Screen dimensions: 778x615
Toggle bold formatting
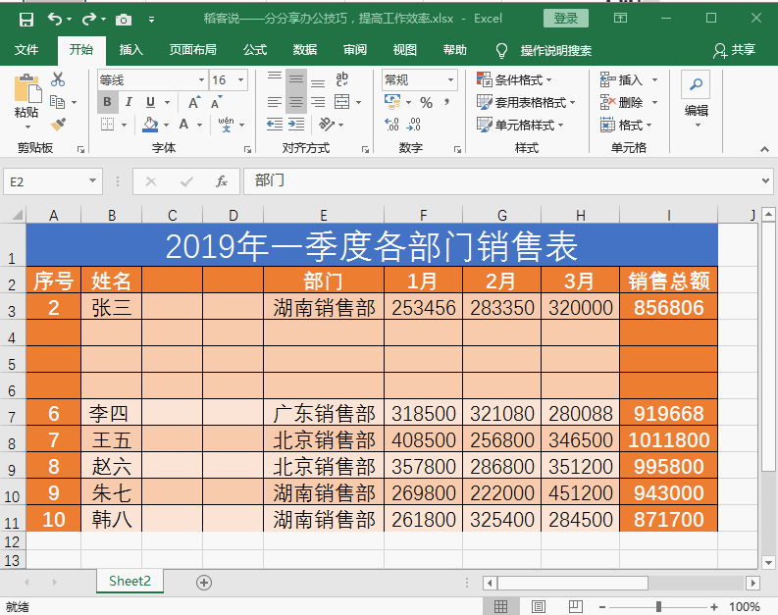pos(107,102)
